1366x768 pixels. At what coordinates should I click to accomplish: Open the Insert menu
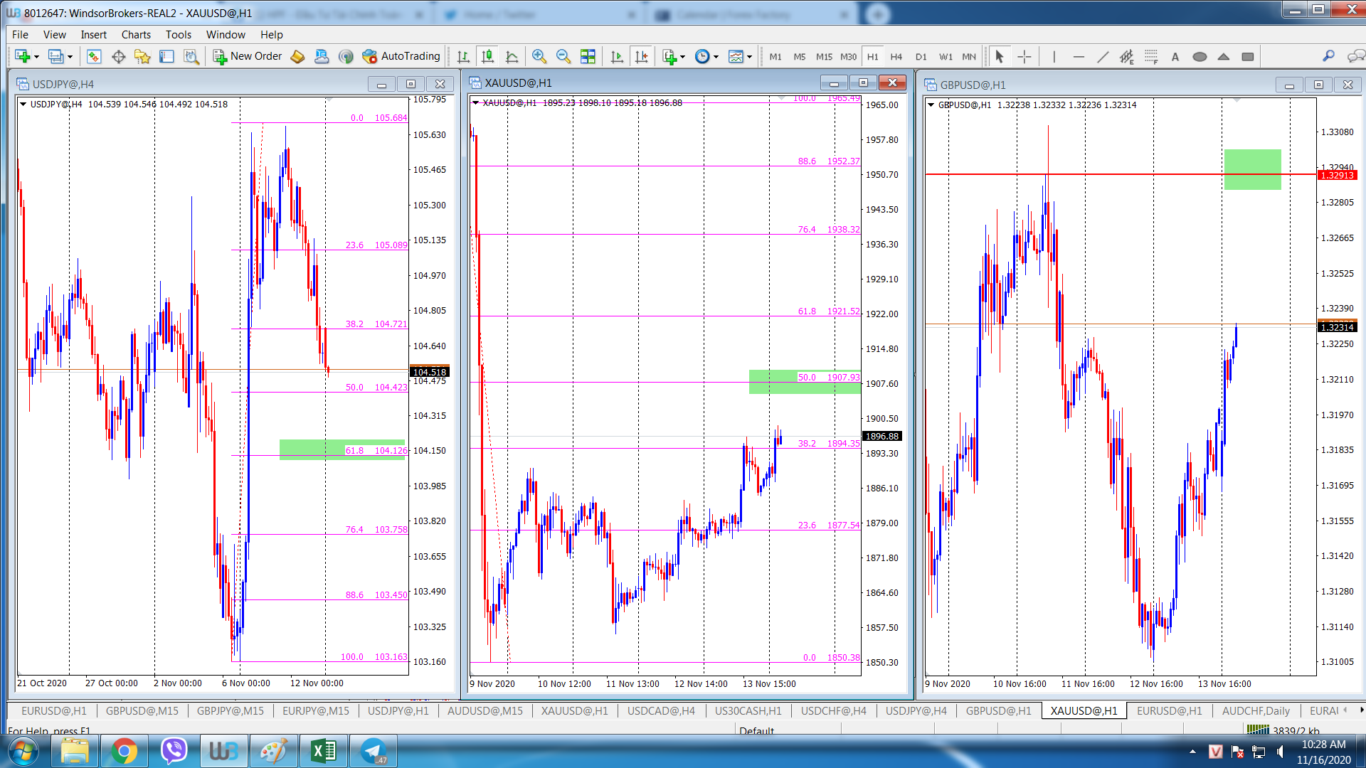(93, 34)
